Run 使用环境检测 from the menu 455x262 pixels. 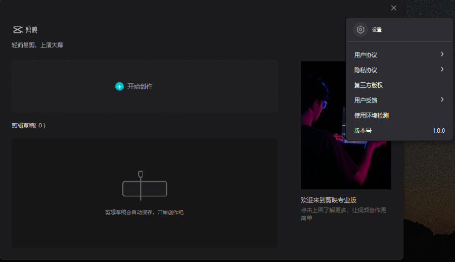coord(399,115)
